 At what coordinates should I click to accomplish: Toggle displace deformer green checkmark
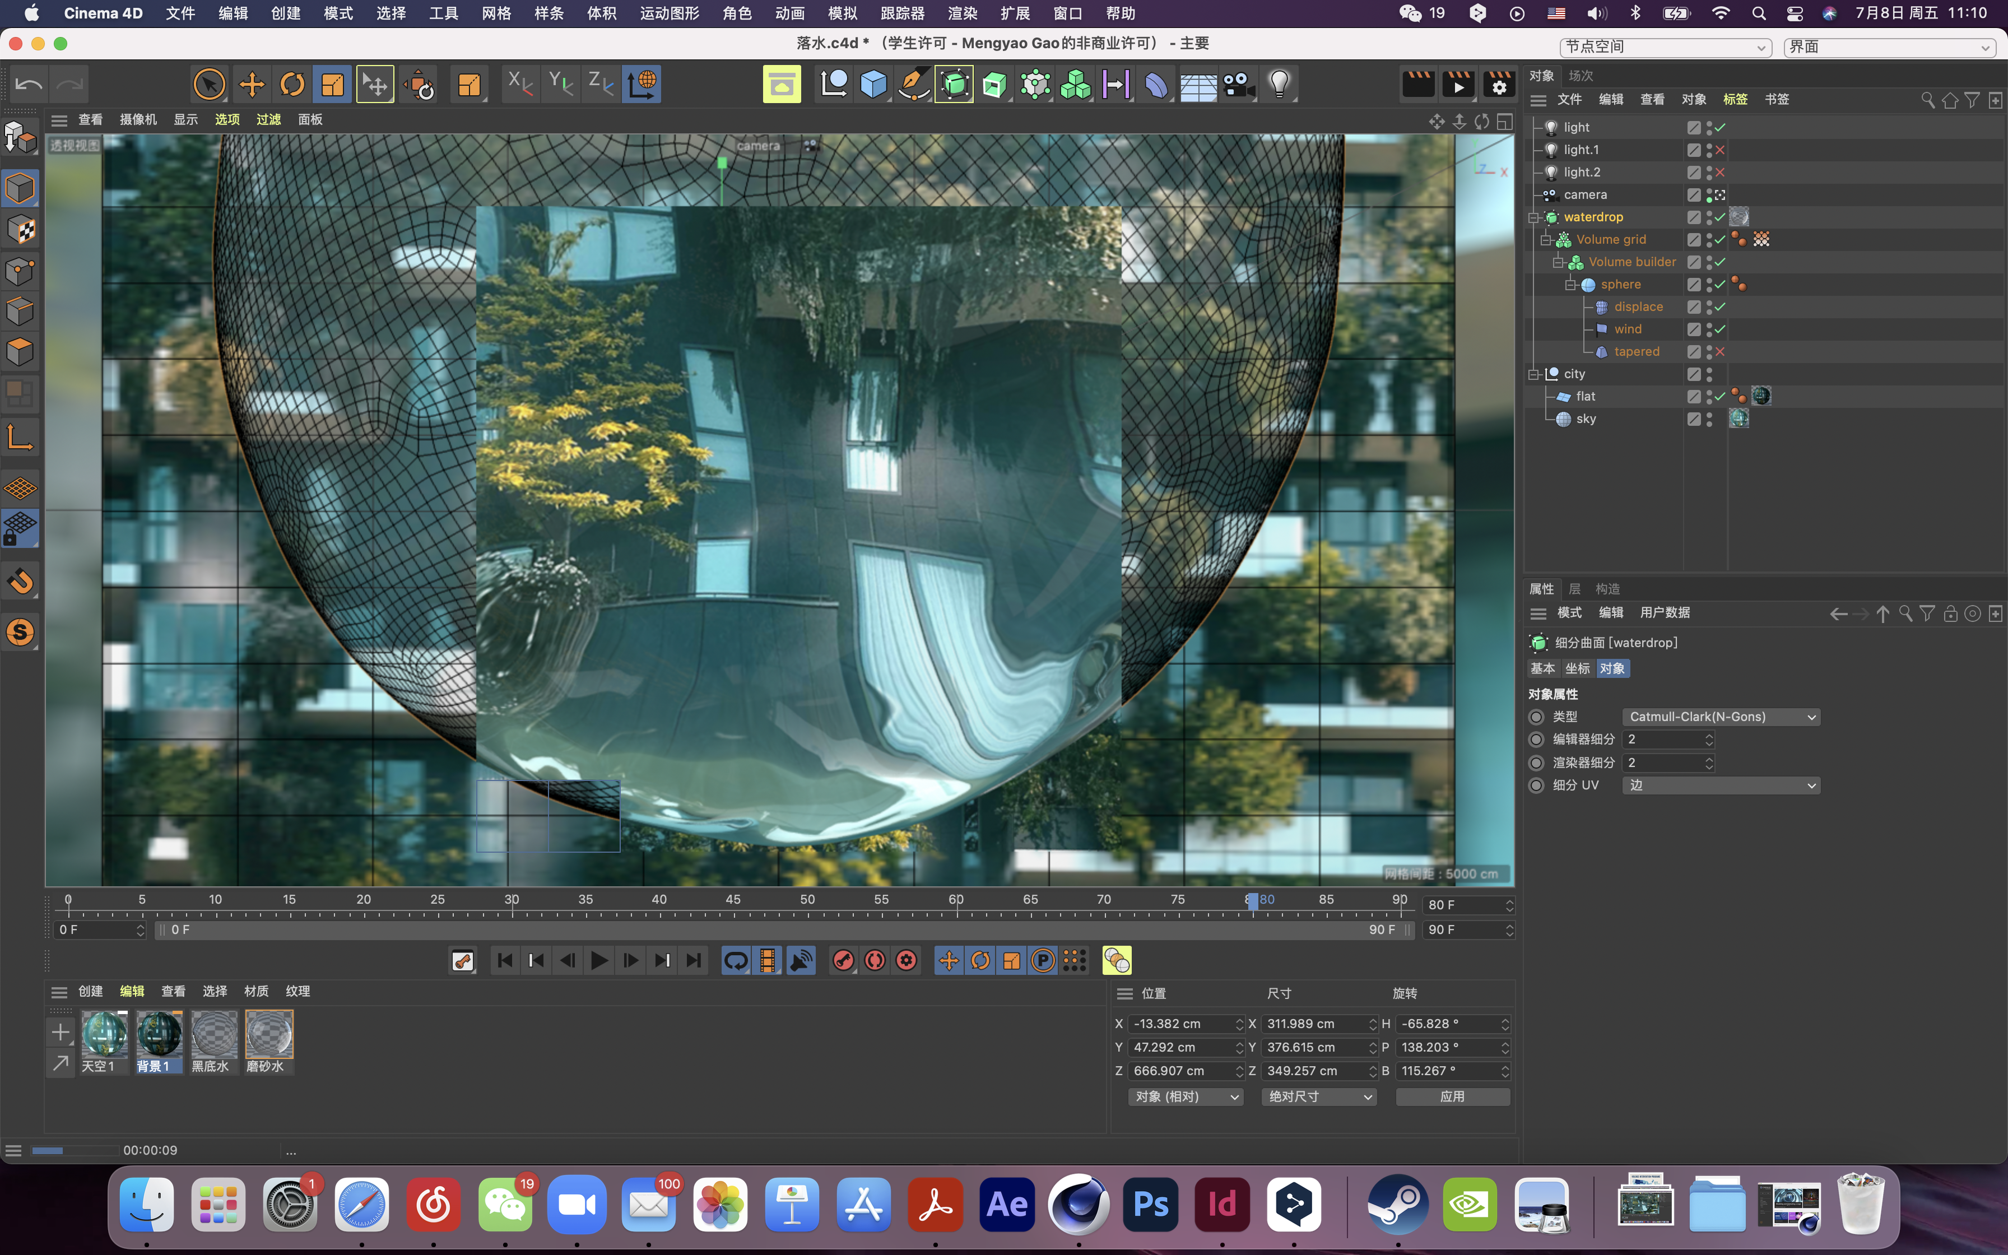pos(1720,307)
